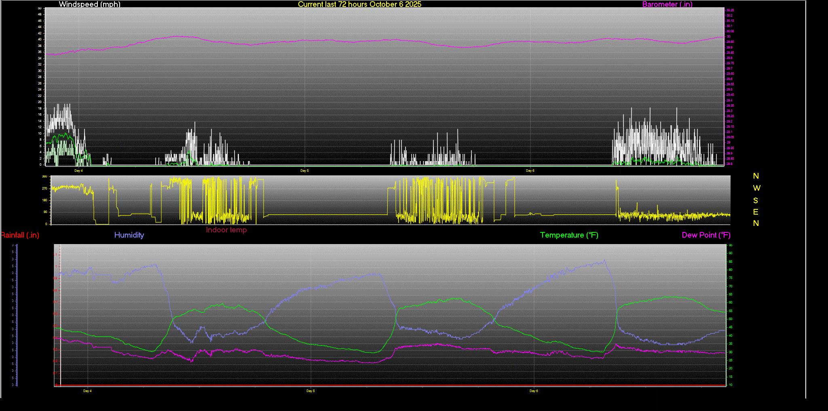This screenshot has height=411, width=828.
Task: Click Day 5 marker on windspeed chart
Action: click(304, 171)
